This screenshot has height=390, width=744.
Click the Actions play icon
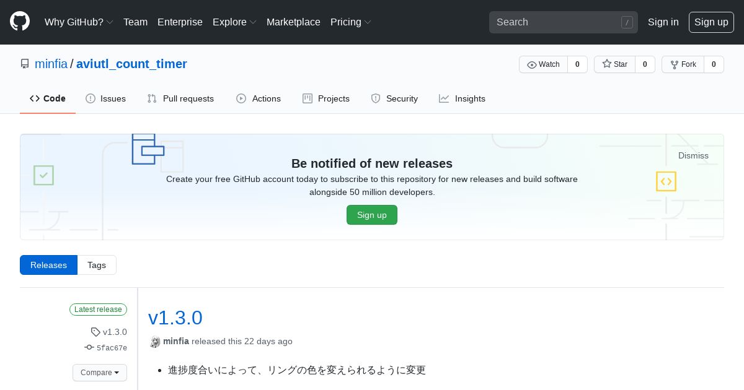pyautogui.click(x=241, y=98)
